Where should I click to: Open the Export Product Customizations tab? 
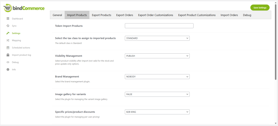[x=197, y=15]
